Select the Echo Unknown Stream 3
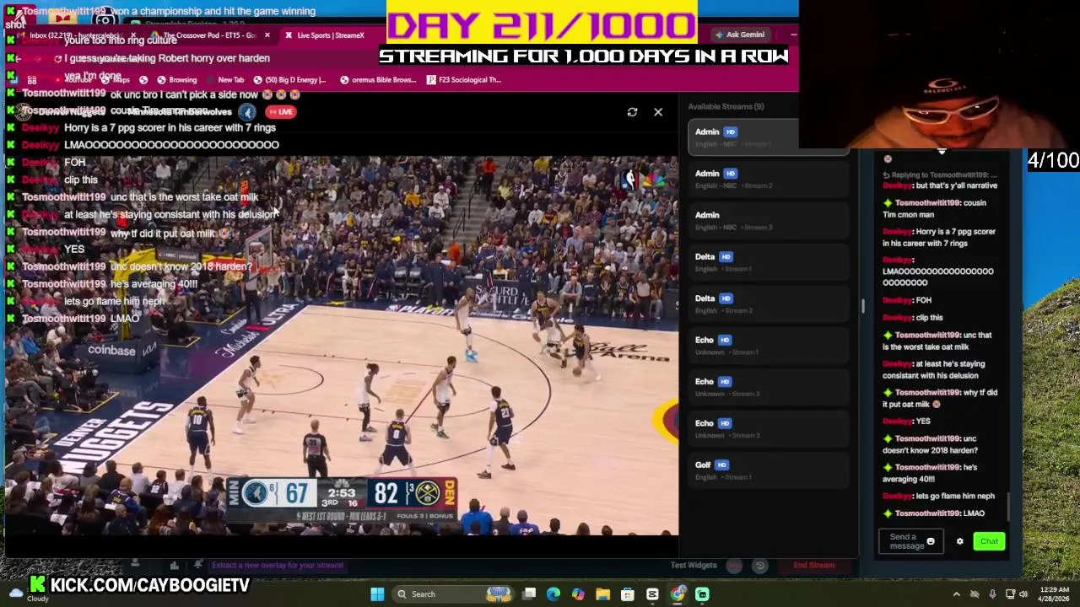This screenshot has height=607, width=1080. point(768,428)
